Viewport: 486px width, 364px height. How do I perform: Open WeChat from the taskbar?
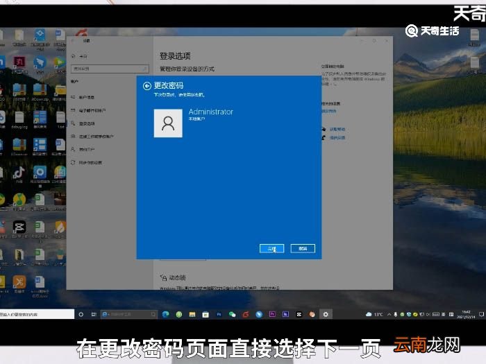pos(232,315)
